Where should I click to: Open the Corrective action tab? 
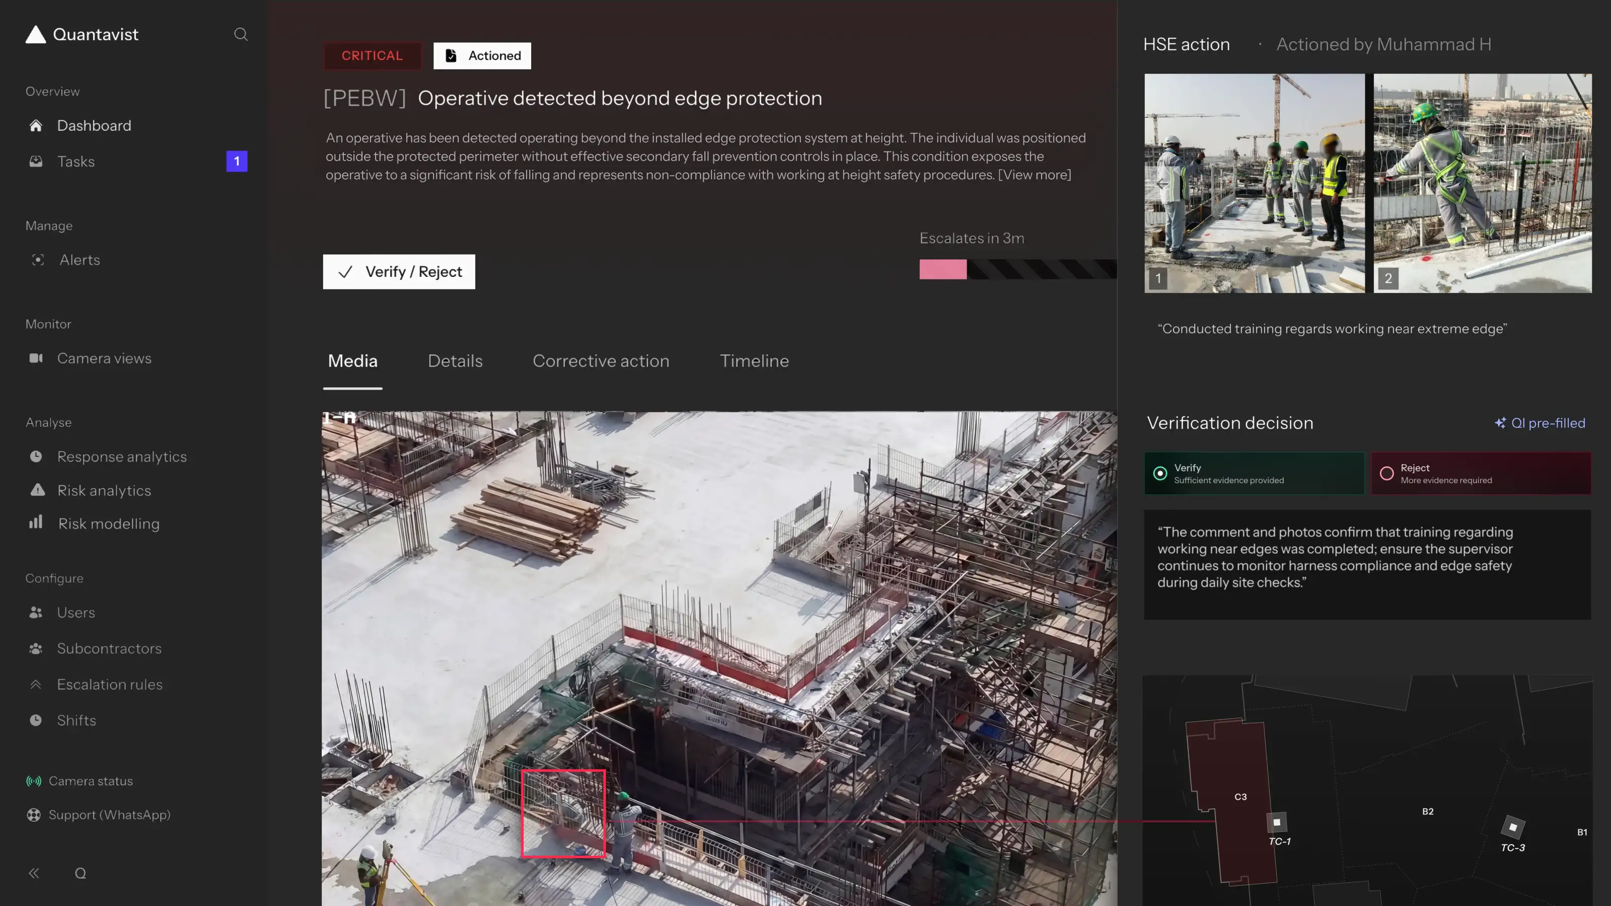(601, 361)
